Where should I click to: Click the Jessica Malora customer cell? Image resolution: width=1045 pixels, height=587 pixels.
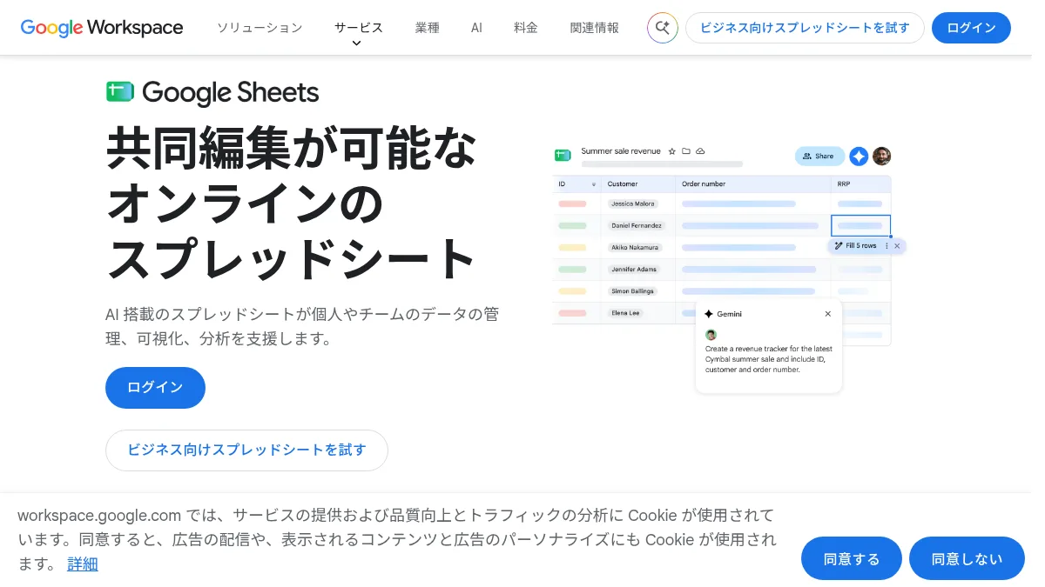[633, 203]
